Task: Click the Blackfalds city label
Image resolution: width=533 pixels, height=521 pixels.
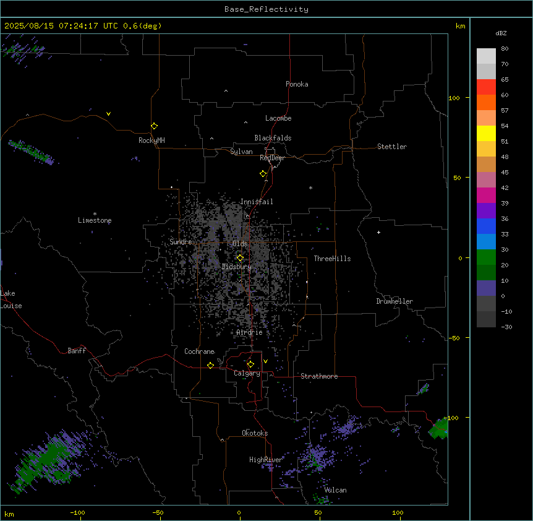Action: 273,138
